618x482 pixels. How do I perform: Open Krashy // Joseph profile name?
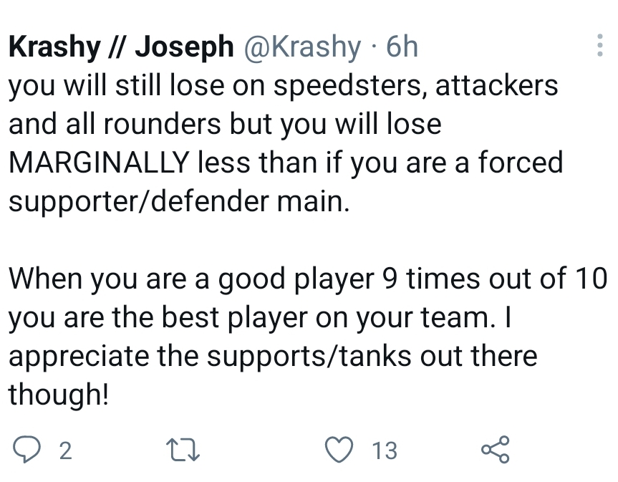click(122, 47)
